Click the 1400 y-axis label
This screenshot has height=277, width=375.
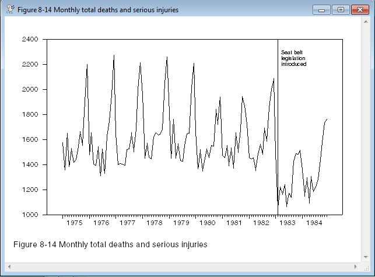tap(30, 165)
